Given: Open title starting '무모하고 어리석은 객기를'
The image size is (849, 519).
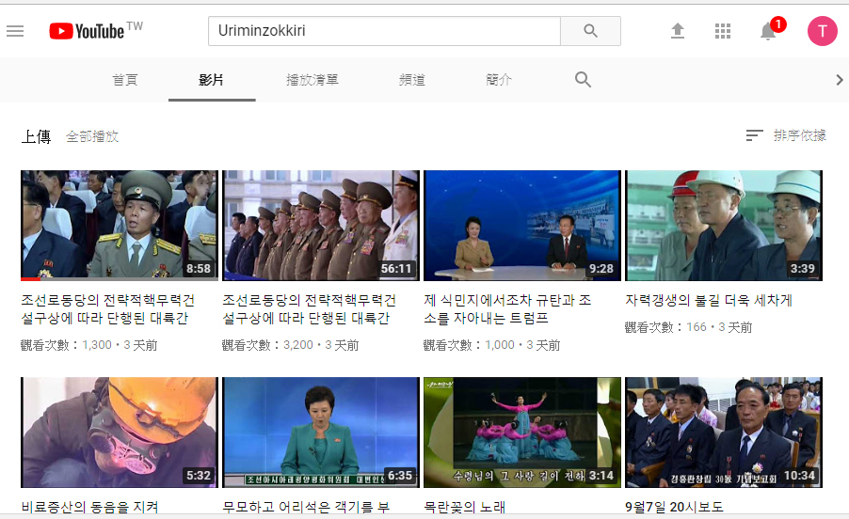Looking at the screenshot, I should tap(306, 507).
